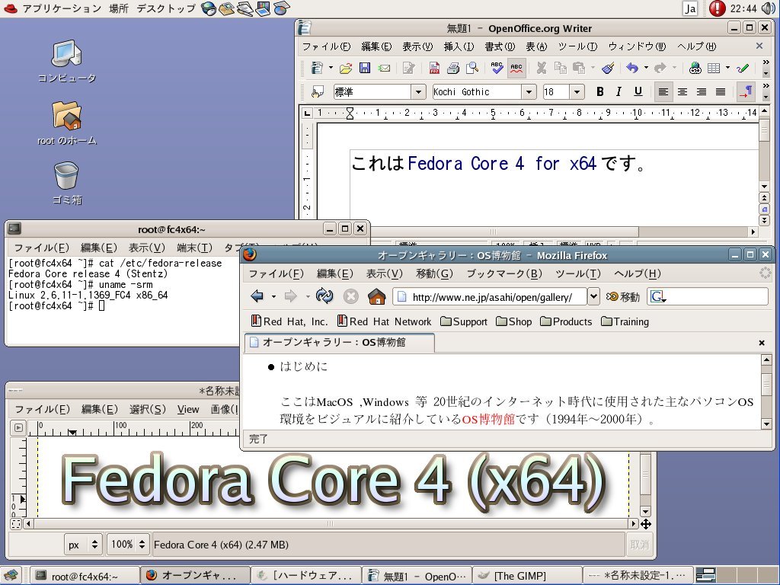Run Writer's spellcheck icon with the checkmark

pyautogui.click(x=497, y=68)
